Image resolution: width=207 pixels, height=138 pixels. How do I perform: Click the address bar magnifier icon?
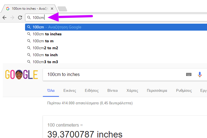[x=29, y=18]
